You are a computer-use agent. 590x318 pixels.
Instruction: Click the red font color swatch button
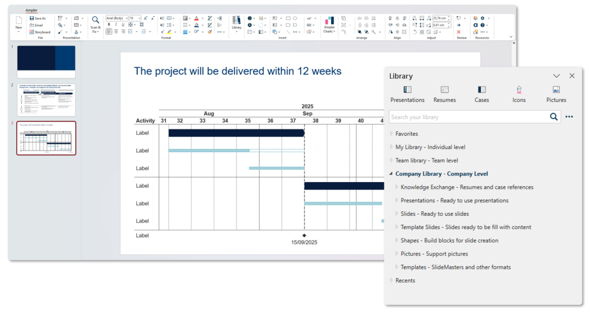pyautogui.click(x=196, y=18)
